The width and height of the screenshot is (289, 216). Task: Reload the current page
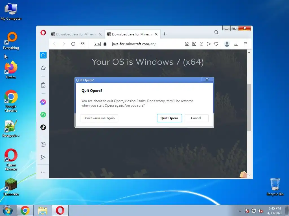[x=73, y=44]
